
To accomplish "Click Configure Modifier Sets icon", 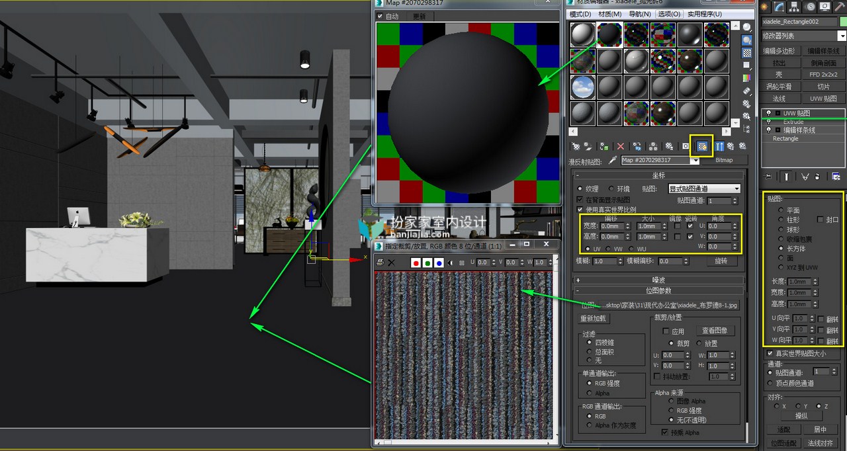I will [836, 177].
